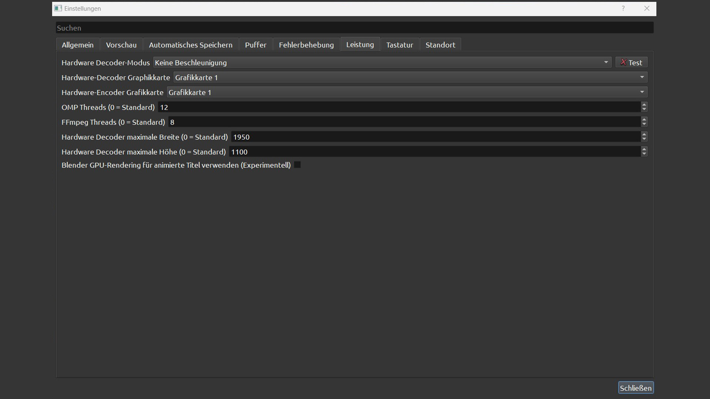Switch to the Allgemein tab

click(78, 45)
